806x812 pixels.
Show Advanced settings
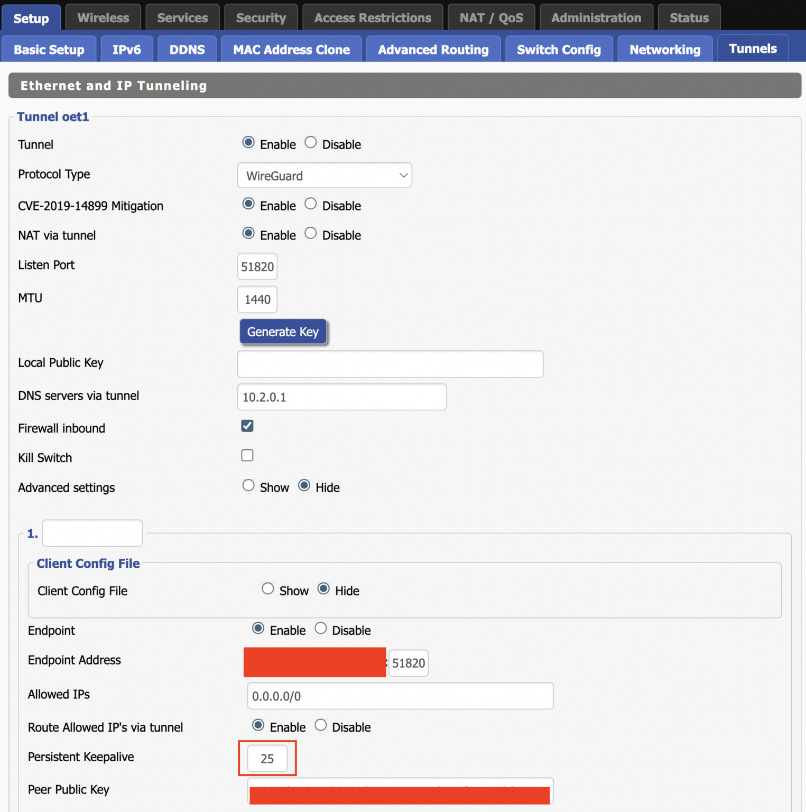point(248,486)
